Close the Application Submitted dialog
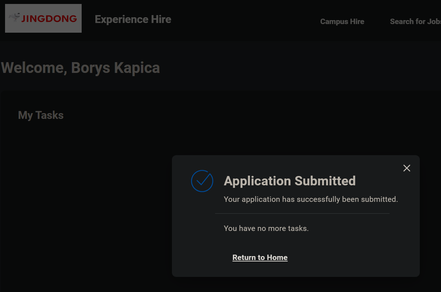 406,168
